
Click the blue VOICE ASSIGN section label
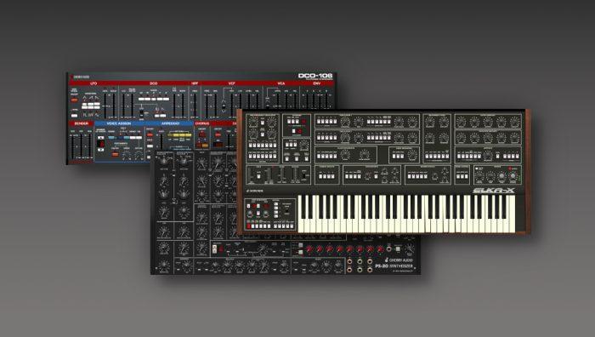click(x=118, y=123)
